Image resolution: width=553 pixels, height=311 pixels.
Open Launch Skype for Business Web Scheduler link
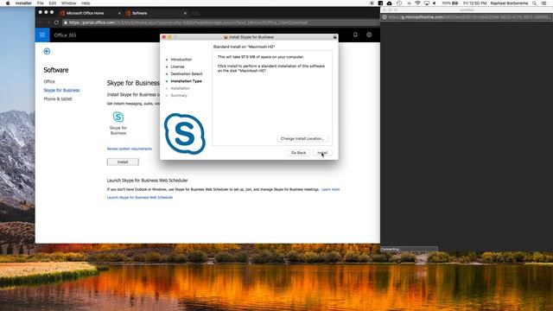pyautogui.click(x=140, y=198)
